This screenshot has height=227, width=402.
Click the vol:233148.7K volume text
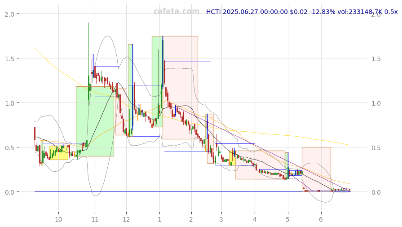click(x=360, y=12)
